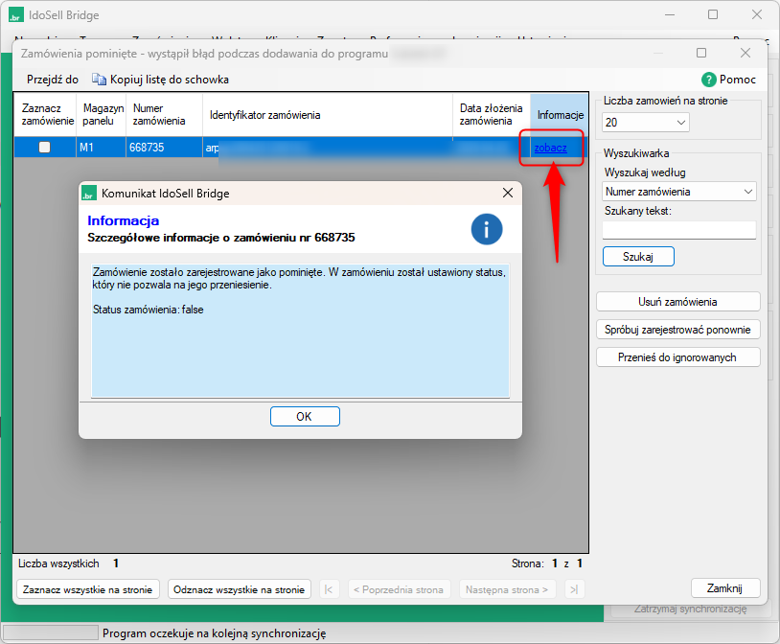The image size is (780, 644).
Task: Click the 'Data złożenia zamówienia' column header
Action: pos(492,115)
